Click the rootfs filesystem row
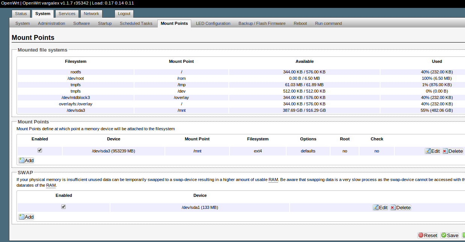The height and width of the screenshot is (242, 465). [x=240, y=72]
